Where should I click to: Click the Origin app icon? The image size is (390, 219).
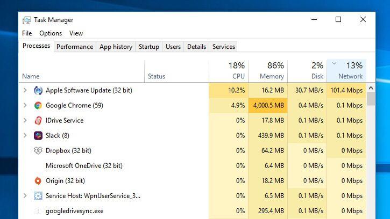[38, 181]
